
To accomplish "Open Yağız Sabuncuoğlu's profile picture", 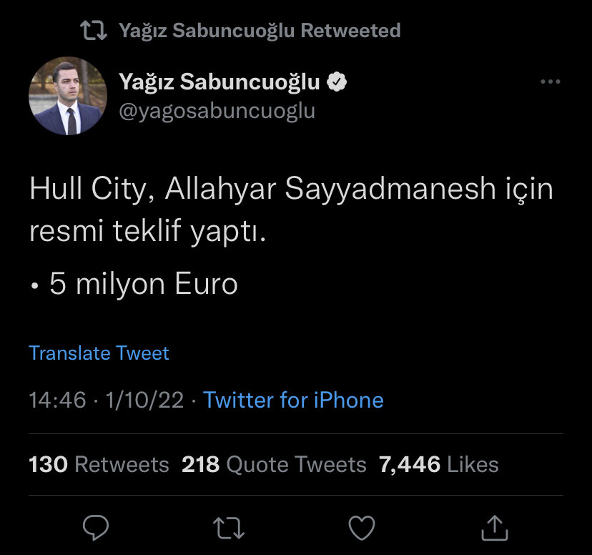I will pyautogui.click(x=67, y=97).
